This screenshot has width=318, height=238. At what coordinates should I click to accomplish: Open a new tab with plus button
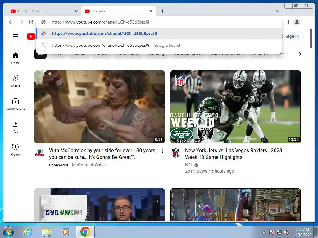click(162, 11)
